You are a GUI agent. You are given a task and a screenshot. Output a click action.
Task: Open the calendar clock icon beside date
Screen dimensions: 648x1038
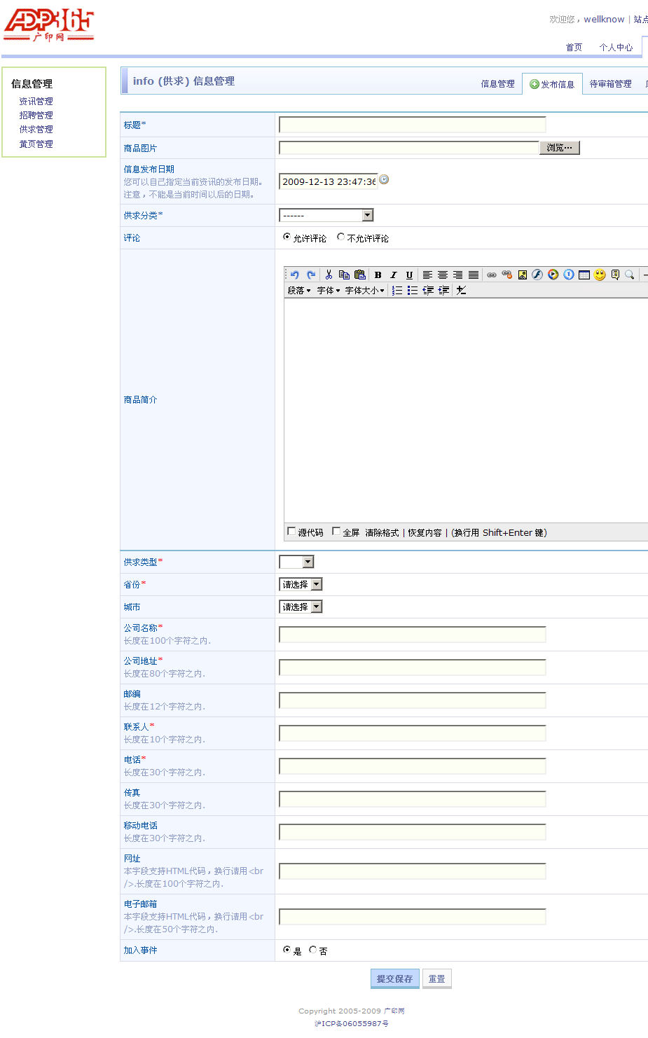coord(384,180)
